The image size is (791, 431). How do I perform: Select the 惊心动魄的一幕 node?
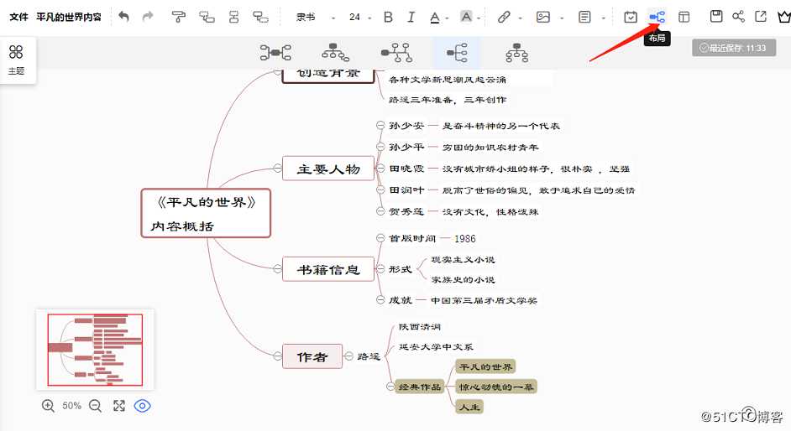[496, 387]
